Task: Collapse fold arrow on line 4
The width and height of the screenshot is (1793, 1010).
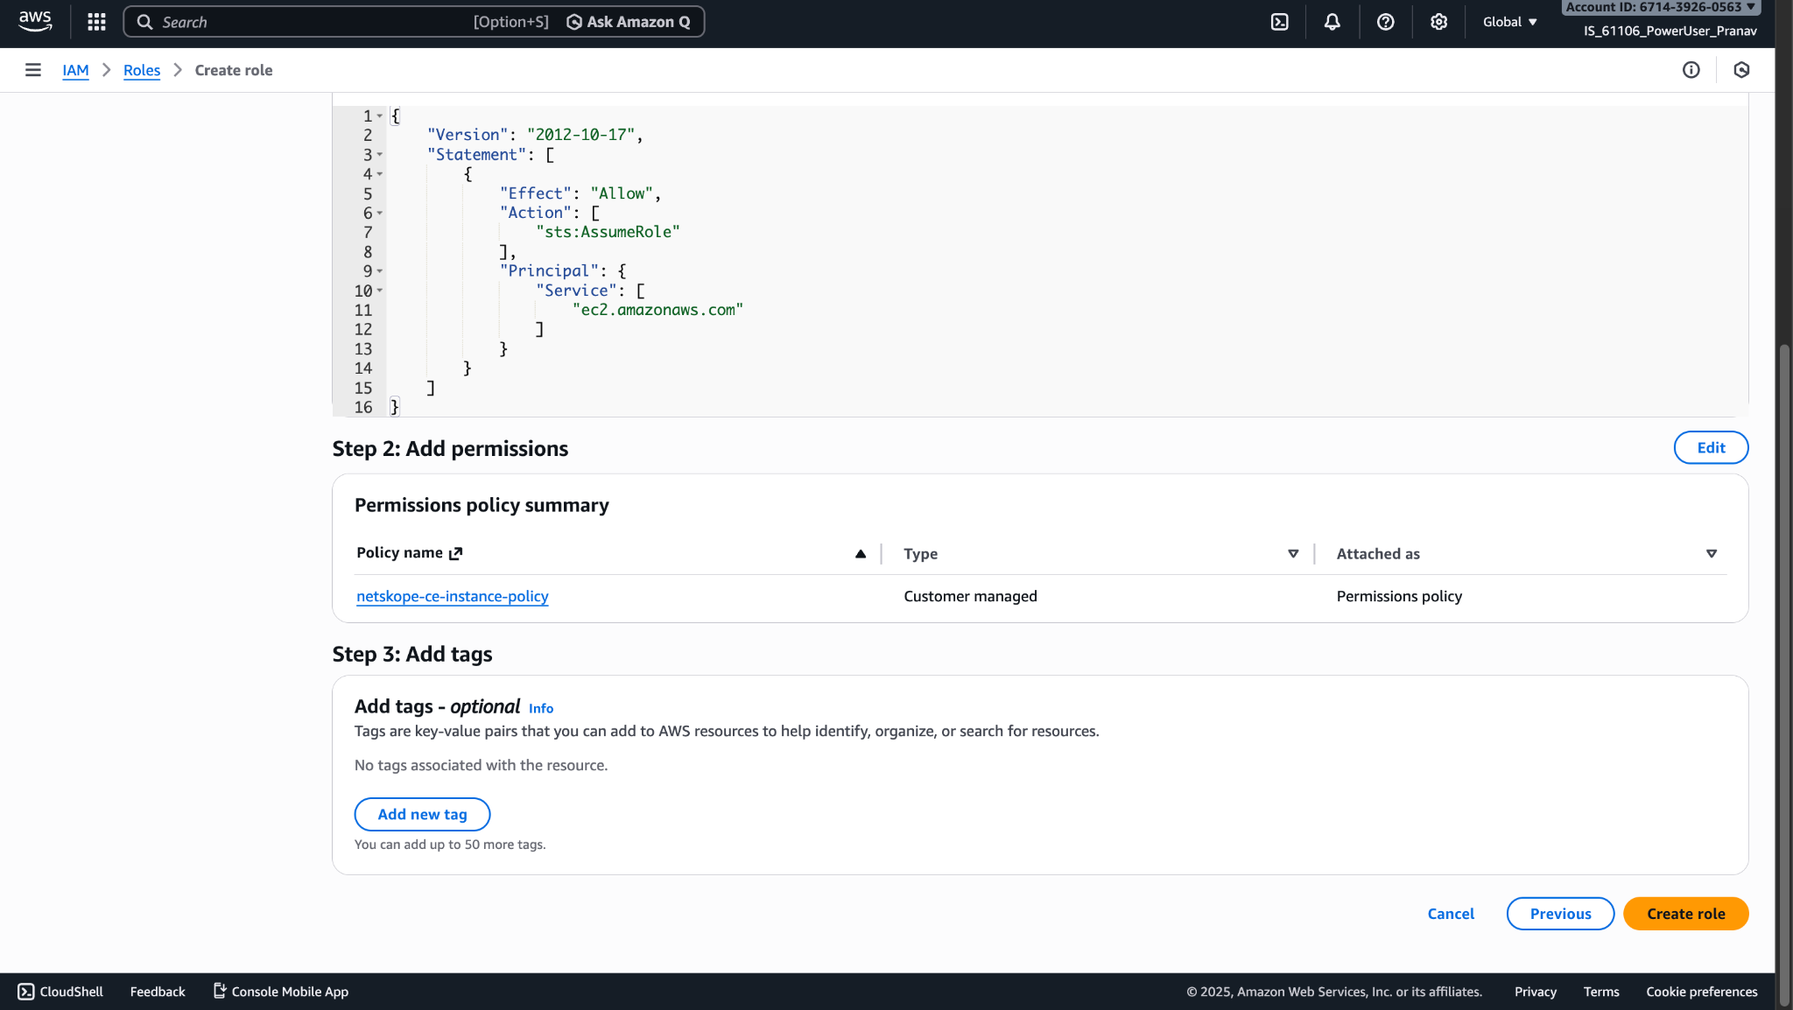Action: pyautogui.click(x=380, y=174)
